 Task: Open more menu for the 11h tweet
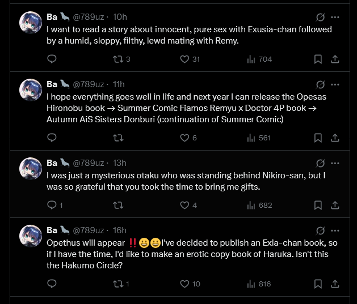click(x=335, y=84)
